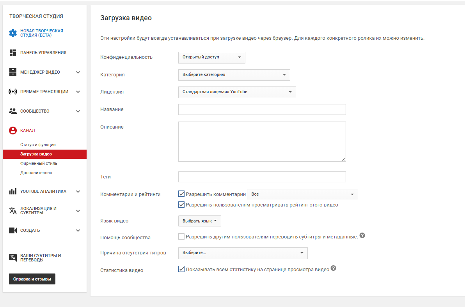
Task: Click the Create camera icon in sidebar
Action: pos(13,230)
